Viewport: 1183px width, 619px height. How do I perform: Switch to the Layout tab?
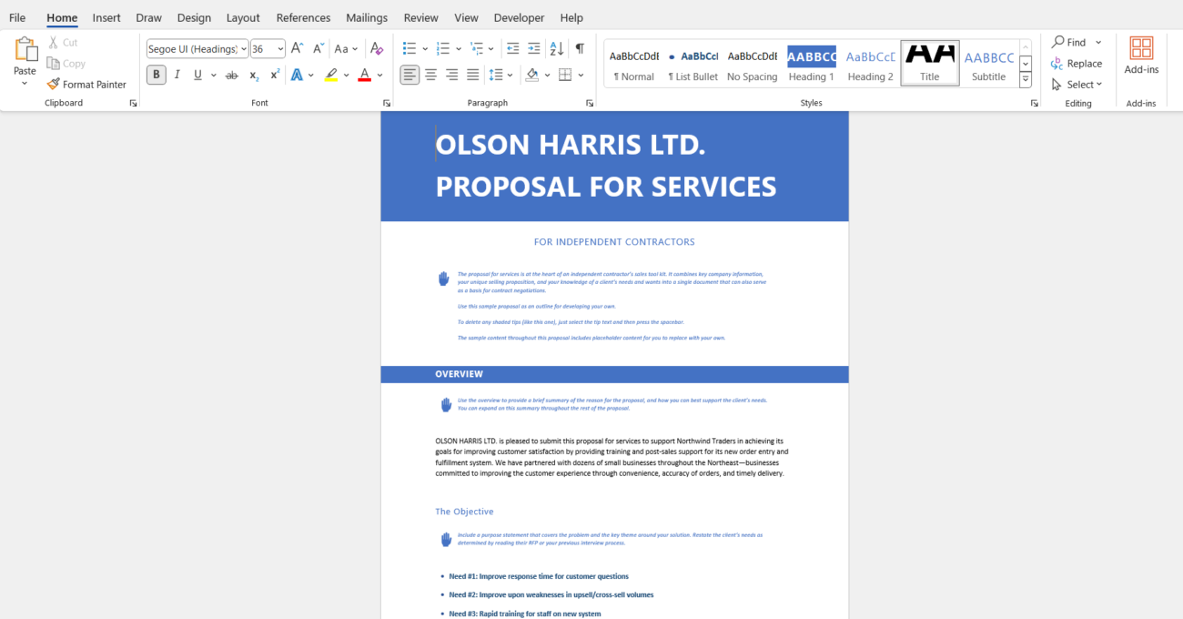pyautogui.click(x=243, y=18)
